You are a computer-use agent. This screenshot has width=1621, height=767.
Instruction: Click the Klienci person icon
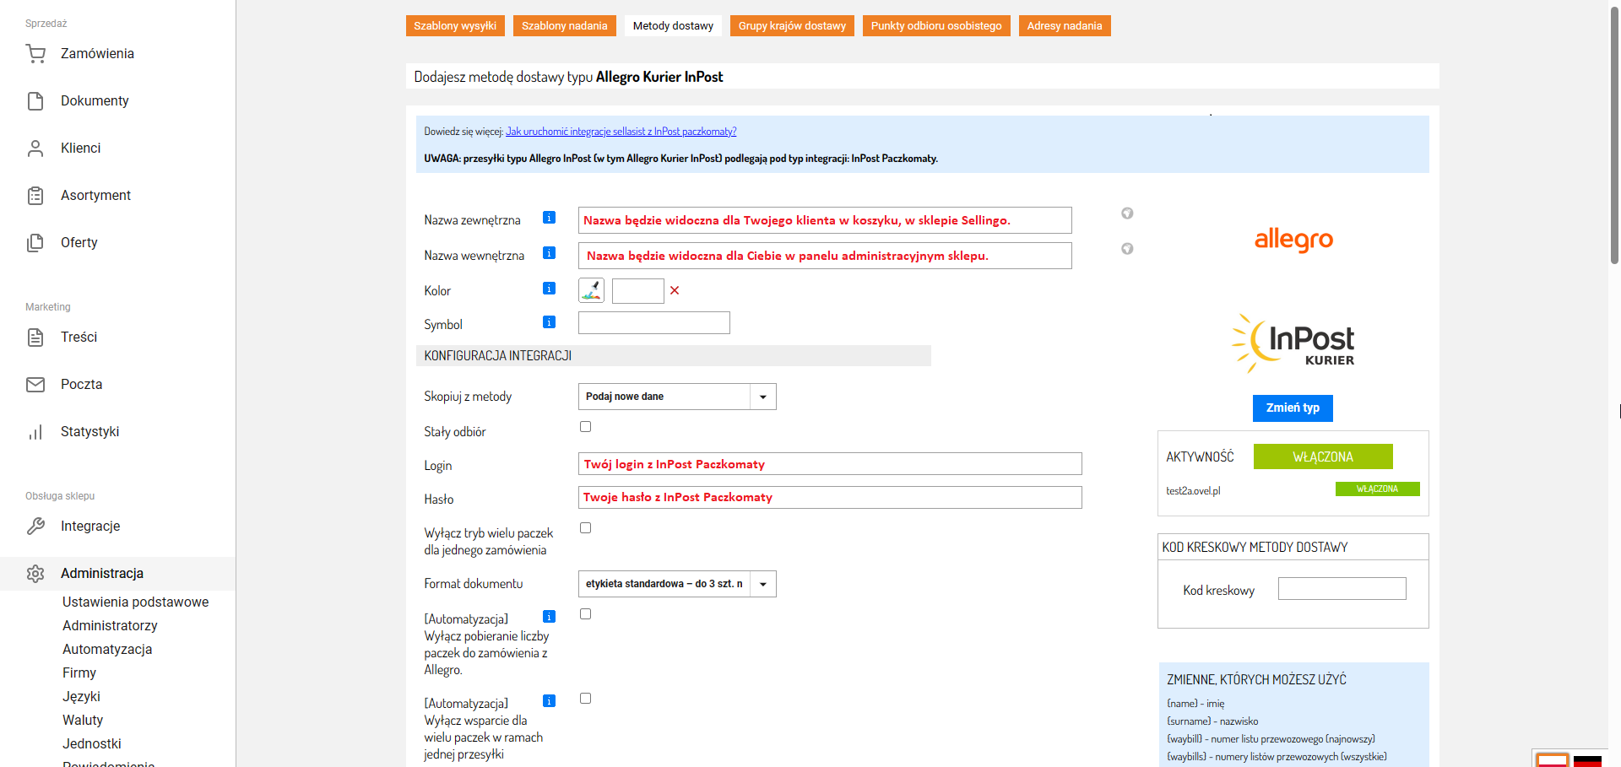tap(35, 149)
